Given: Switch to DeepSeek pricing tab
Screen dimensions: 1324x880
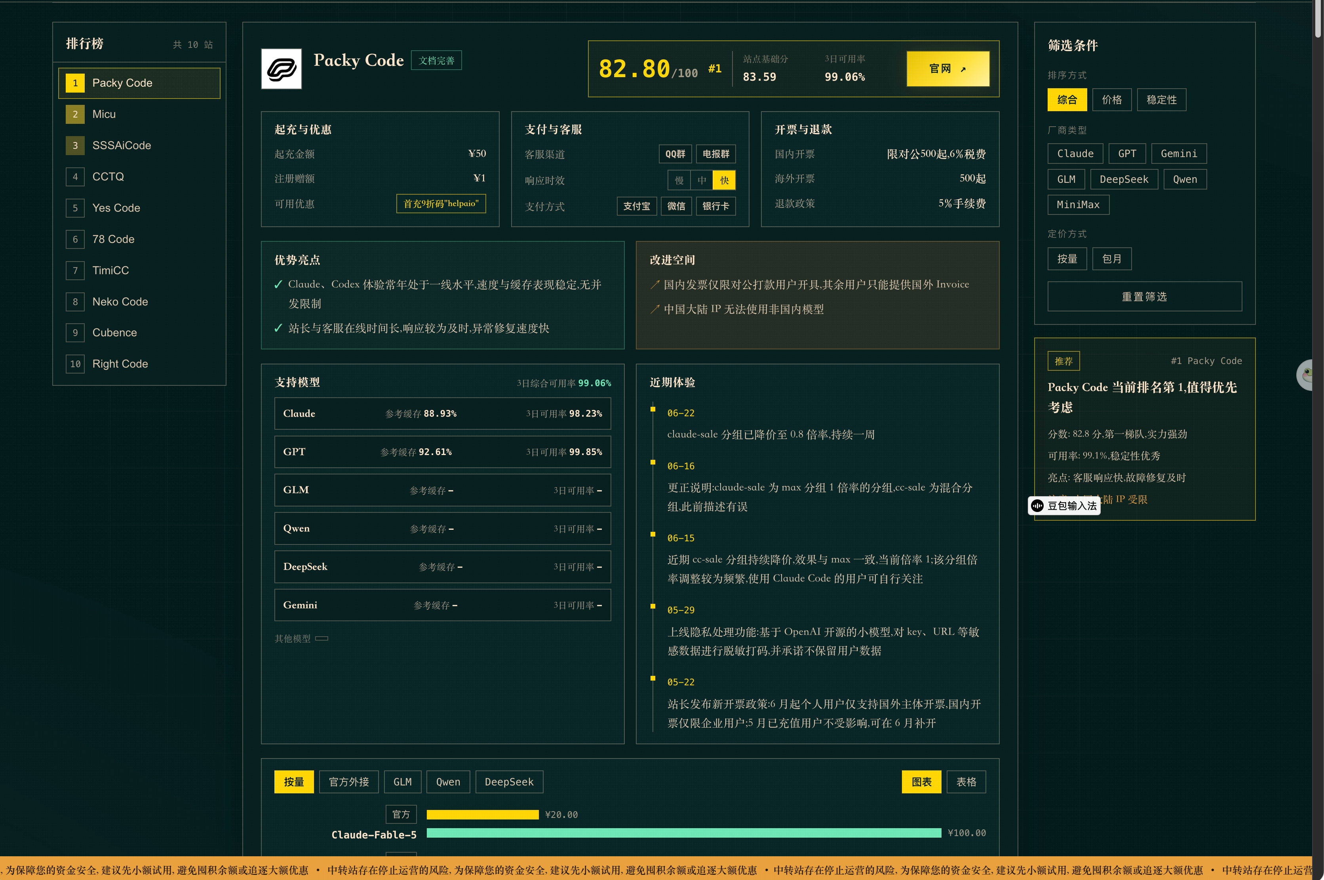Looking at the screenshot, I should 509,782.
